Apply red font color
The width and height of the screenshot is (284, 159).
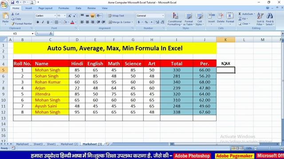[72, 22]
